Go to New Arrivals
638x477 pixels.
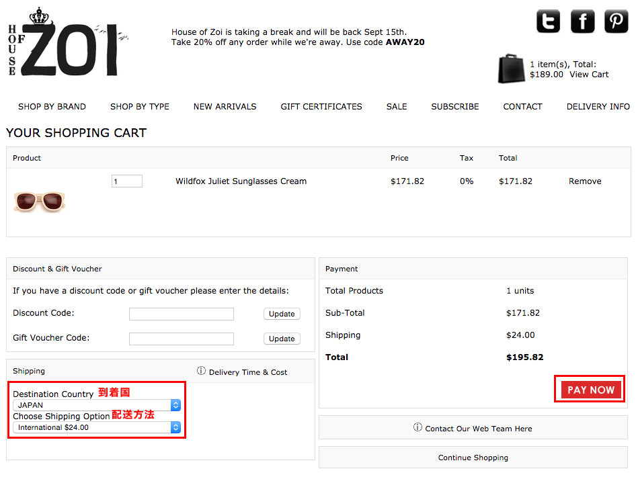(225, 107)
